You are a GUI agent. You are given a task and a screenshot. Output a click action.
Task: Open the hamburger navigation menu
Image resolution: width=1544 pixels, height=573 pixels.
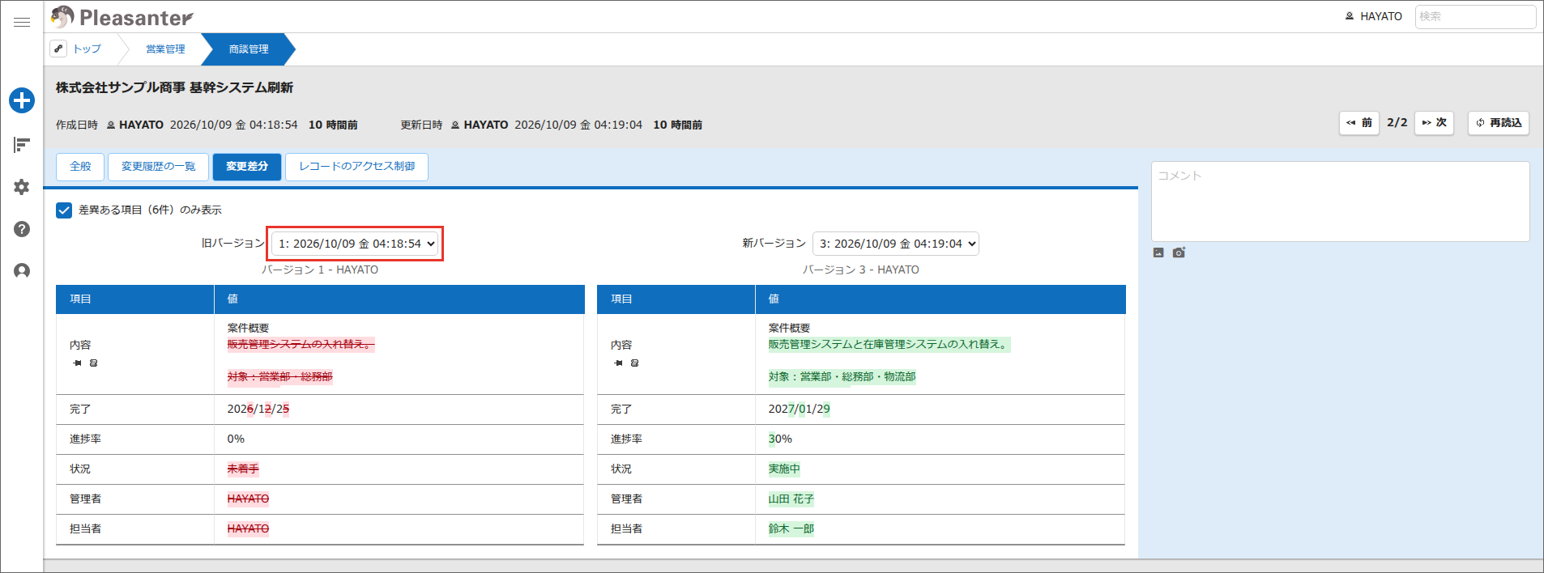pyautogui.click(x=22, y=23)
